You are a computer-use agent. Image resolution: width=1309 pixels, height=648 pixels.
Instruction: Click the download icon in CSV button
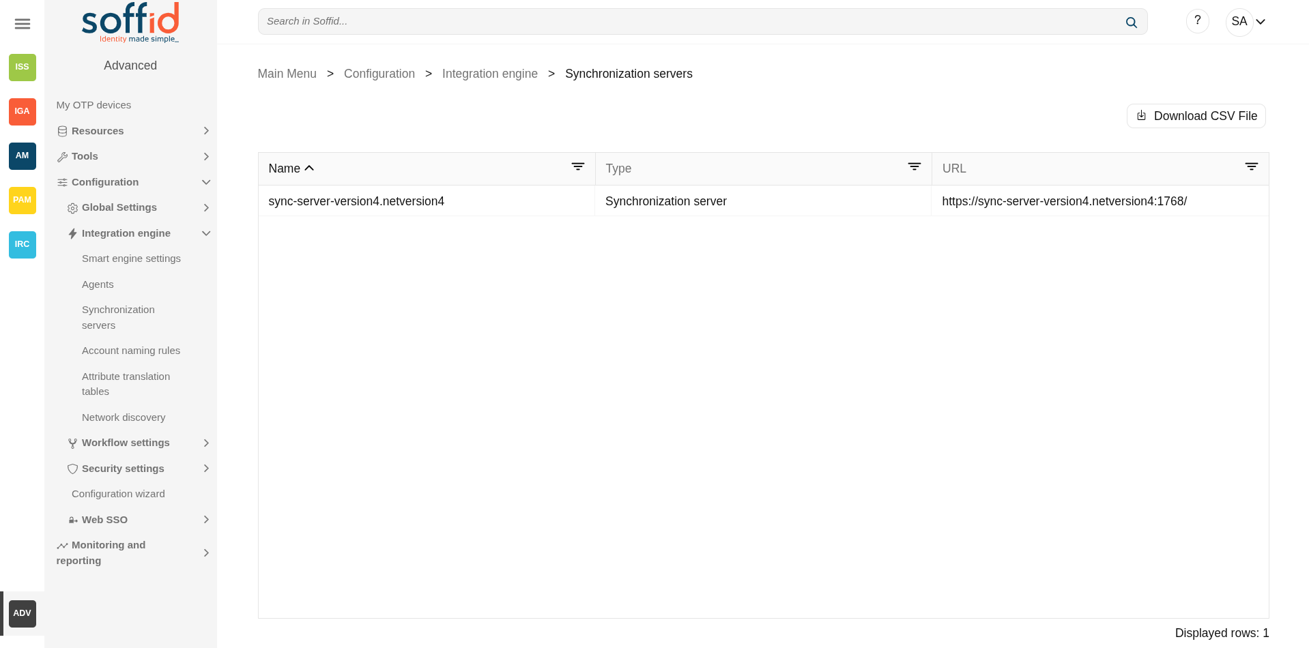[x=1141, y=116]
